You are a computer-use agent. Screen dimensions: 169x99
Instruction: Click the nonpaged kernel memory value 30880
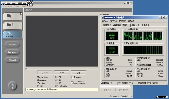(x=160, y=76)
